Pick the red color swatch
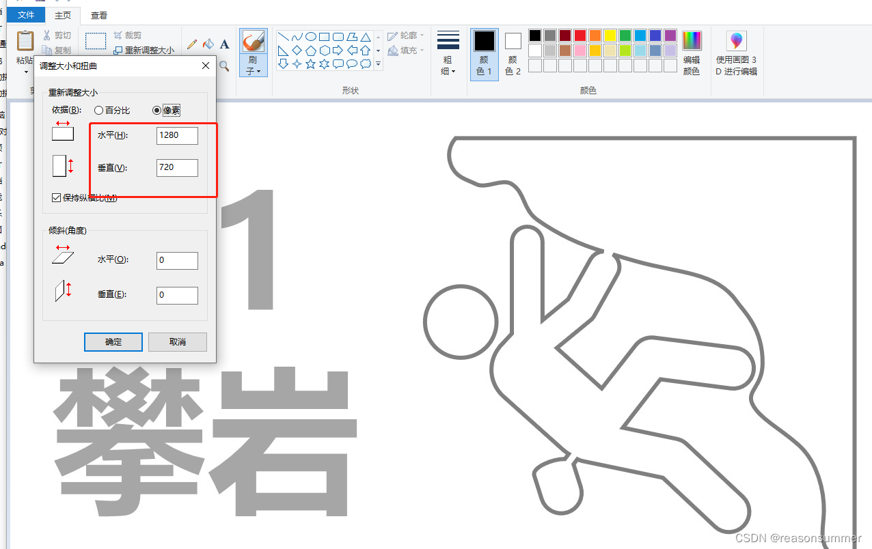This screenshot has width=872, height=549. point(580,36)
